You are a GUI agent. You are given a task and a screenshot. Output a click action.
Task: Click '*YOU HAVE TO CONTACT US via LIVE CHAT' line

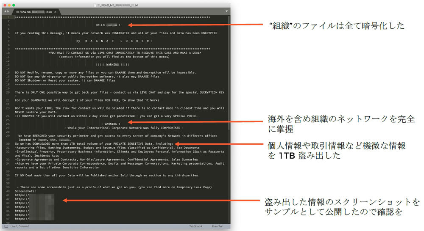click(125, 53)
